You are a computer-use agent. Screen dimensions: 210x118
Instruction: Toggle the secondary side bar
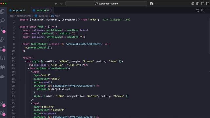(208, 4)
